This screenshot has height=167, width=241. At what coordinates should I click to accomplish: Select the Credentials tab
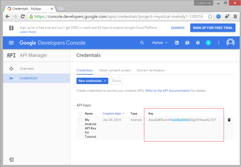(85, 70)
